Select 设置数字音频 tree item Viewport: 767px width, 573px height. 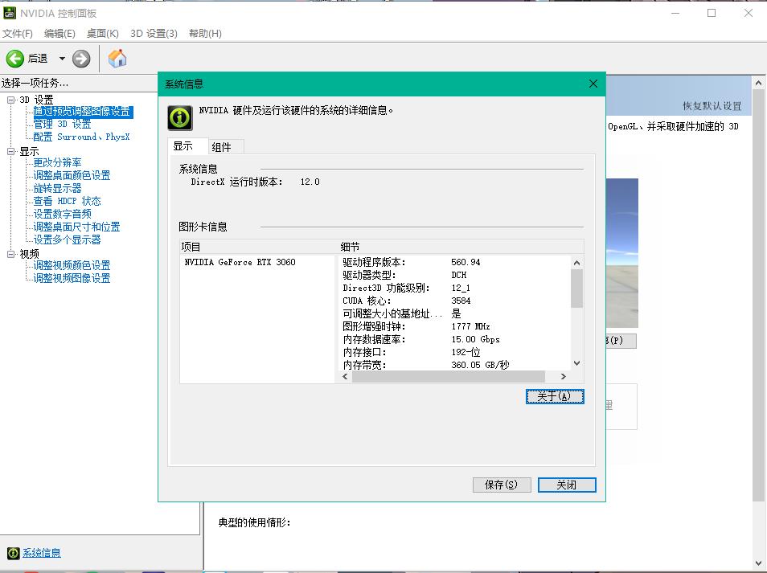click(x=62, y=214)
